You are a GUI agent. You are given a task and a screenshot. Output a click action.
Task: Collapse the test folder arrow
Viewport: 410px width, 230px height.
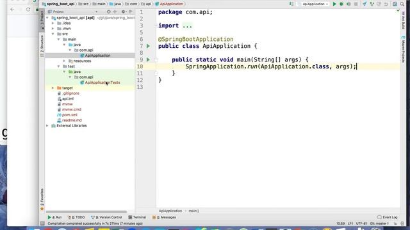(x=59, y=66)
